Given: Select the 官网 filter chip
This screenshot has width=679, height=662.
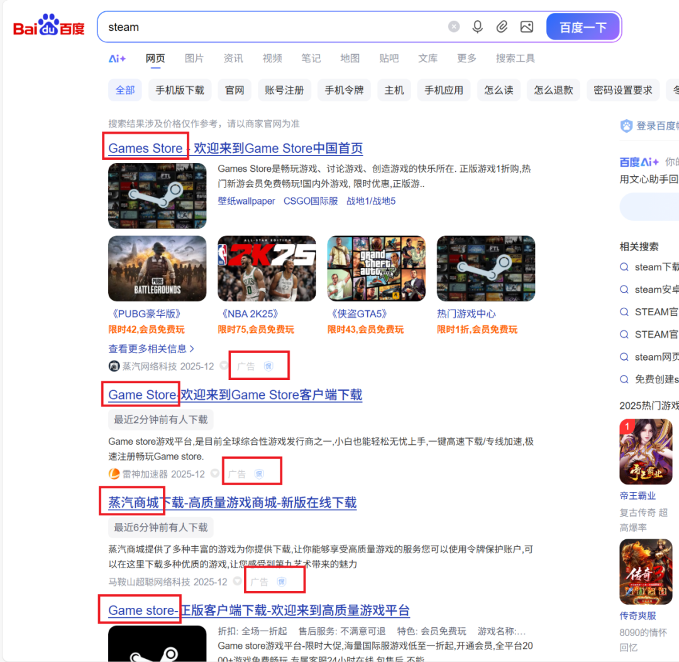Looking at the screenshot, I should click(x=235, y=90).
